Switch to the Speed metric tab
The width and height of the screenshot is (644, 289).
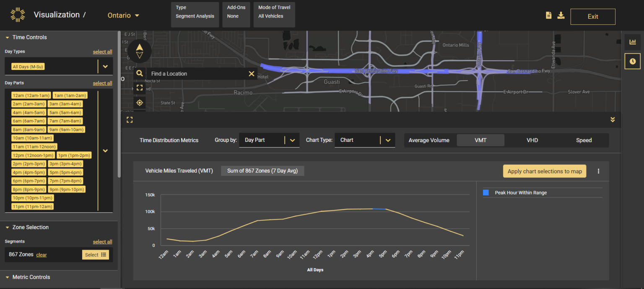coord(584,140)
